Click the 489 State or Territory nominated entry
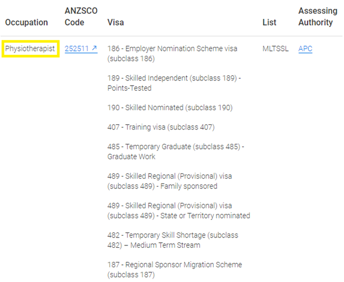Screen dimensions: 344x282 [x=179, y=211]
